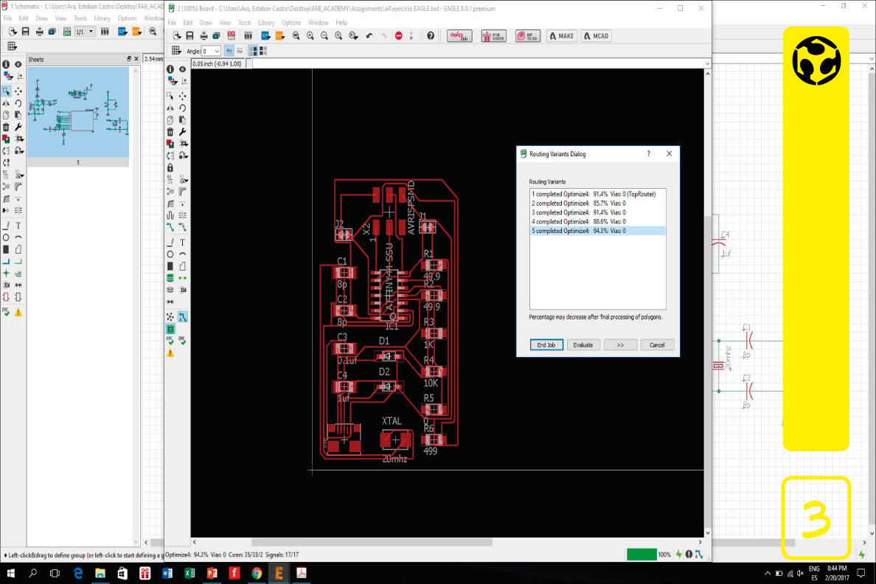
Task: Open the View menu in Board window
Action: 225,23
